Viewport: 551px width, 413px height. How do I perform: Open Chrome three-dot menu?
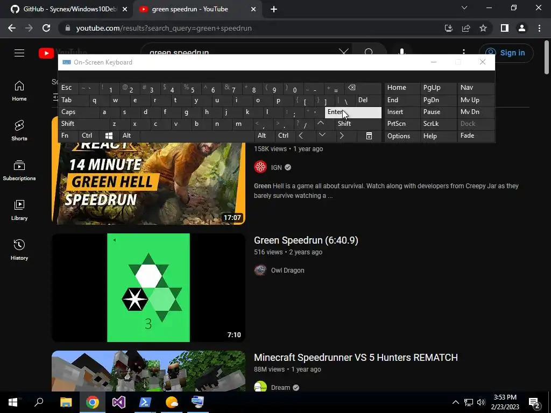click(539, 28)
